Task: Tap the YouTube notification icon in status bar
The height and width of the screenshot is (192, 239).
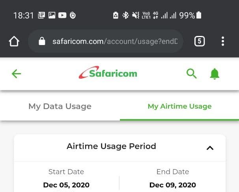Action: (62, 15)
